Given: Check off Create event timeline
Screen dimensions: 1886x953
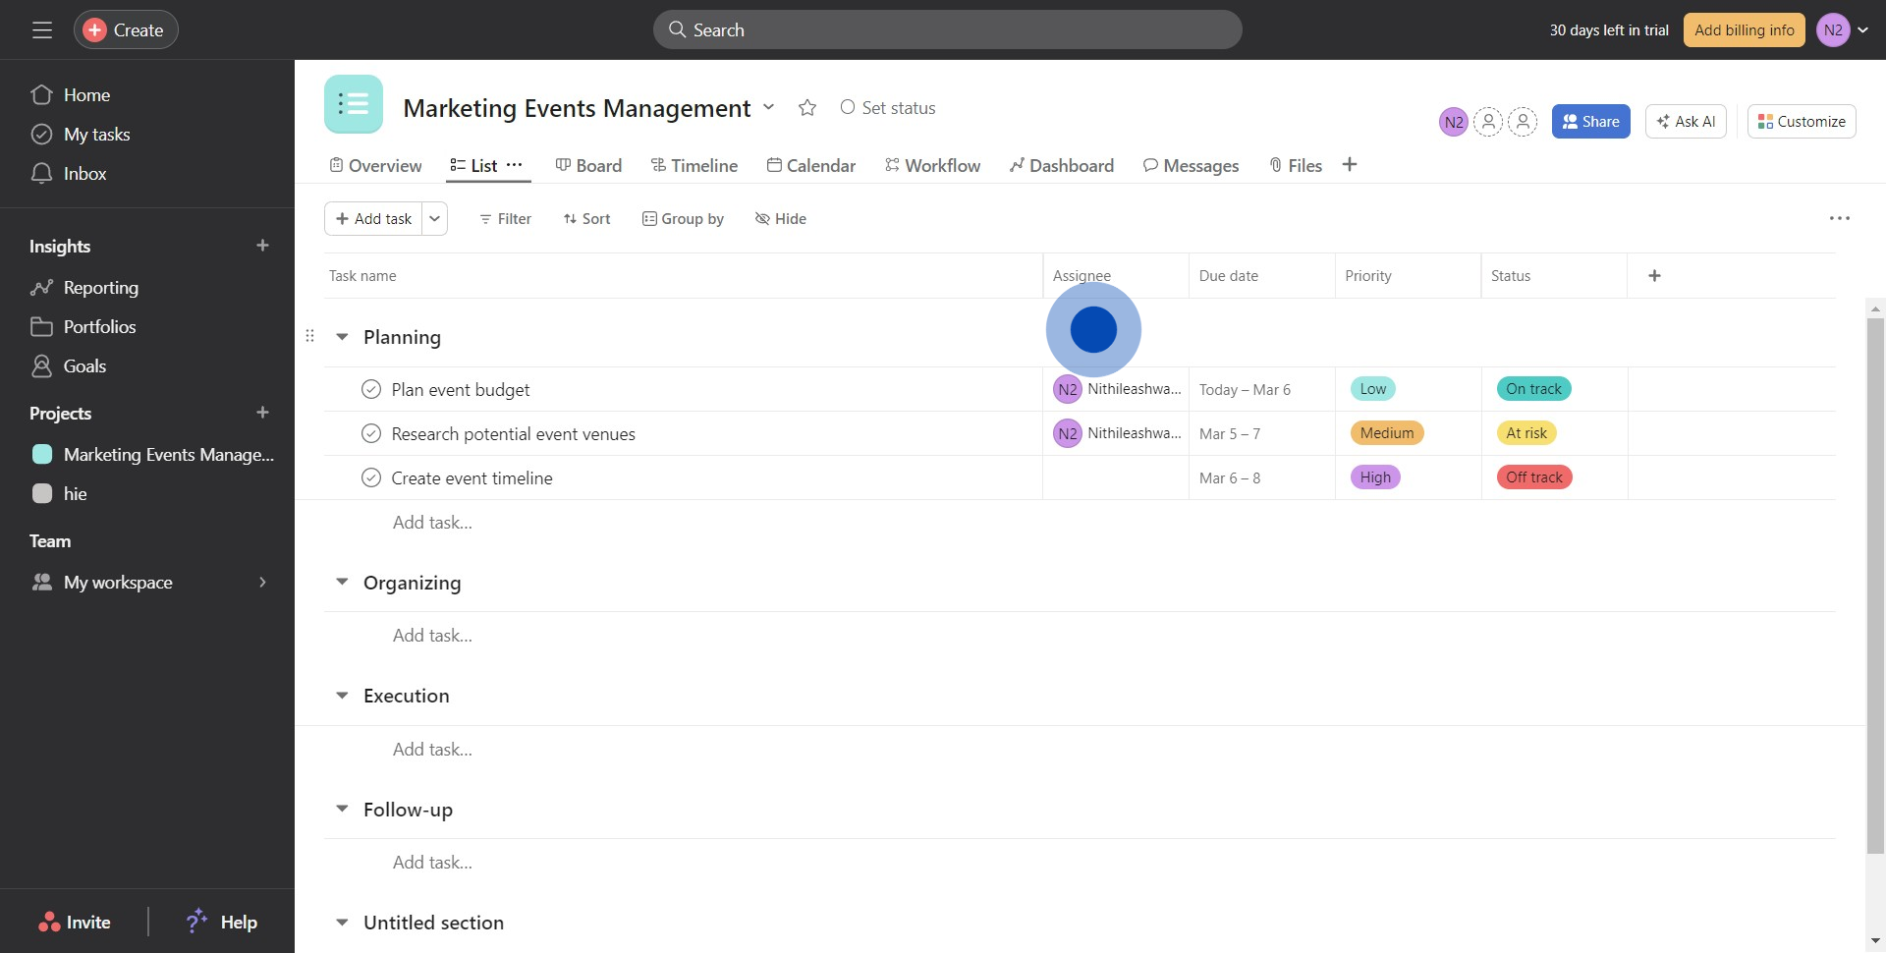Looking at the screenshot, I should pyautogui.click(x=371, y=477).
